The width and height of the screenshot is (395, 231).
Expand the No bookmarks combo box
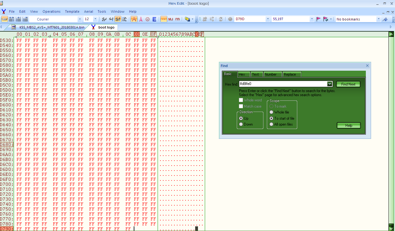tap(378, 19)
